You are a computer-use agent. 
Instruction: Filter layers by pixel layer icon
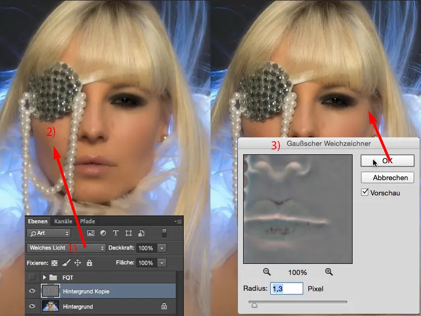91,233
